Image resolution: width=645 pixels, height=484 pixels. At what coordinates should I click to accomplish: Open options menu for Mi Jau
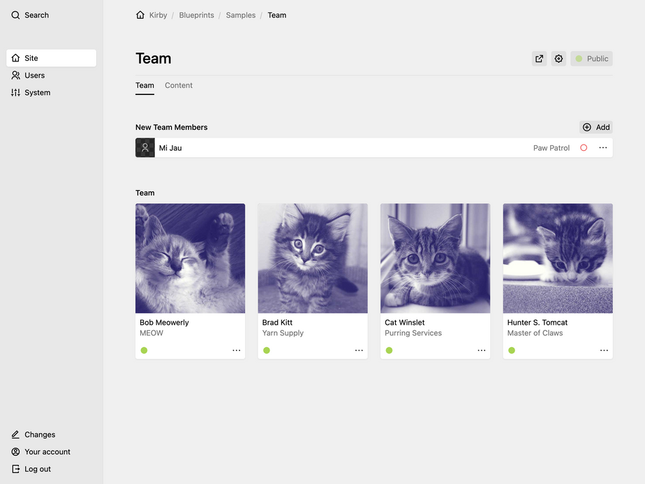[603, 148]
